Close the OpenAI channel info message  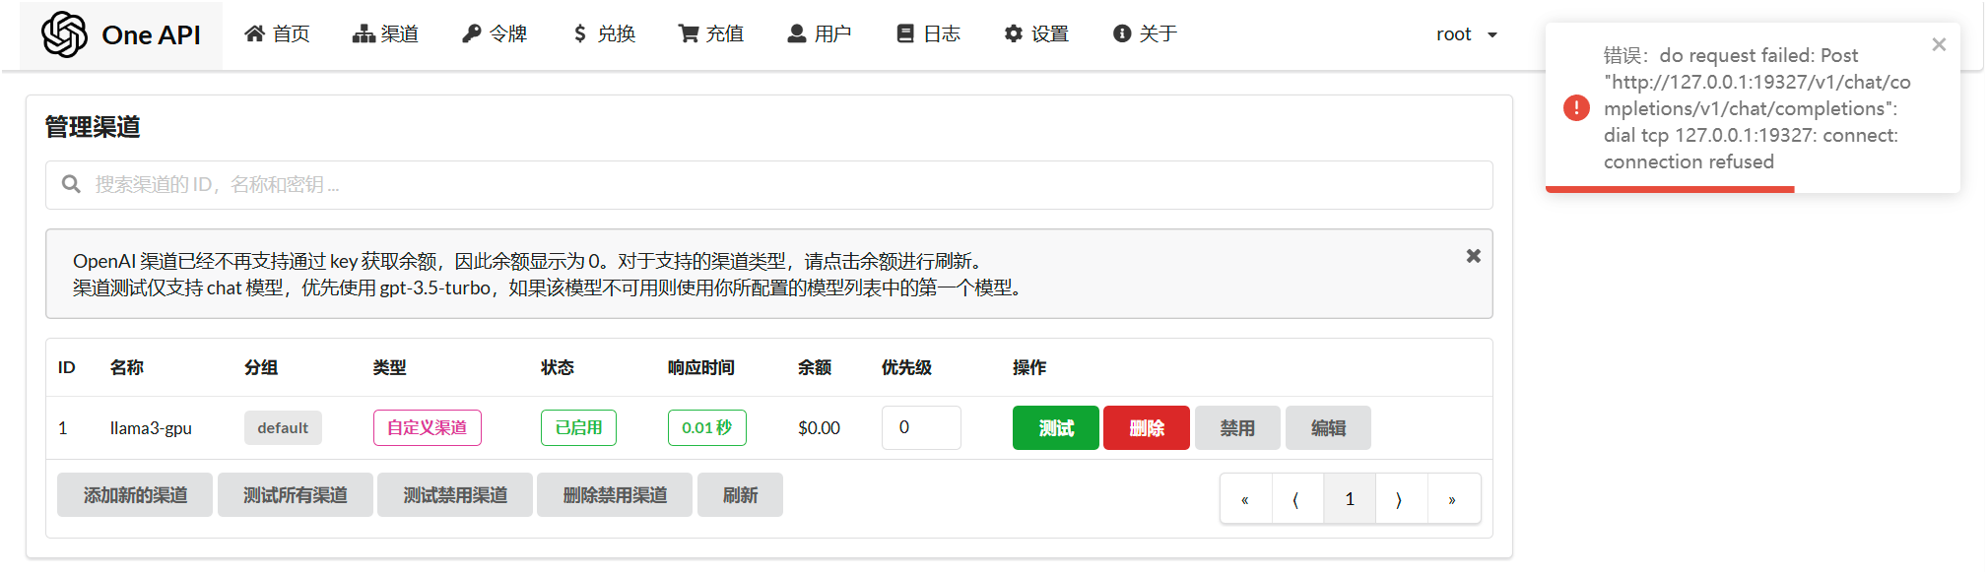[1473, 256]
